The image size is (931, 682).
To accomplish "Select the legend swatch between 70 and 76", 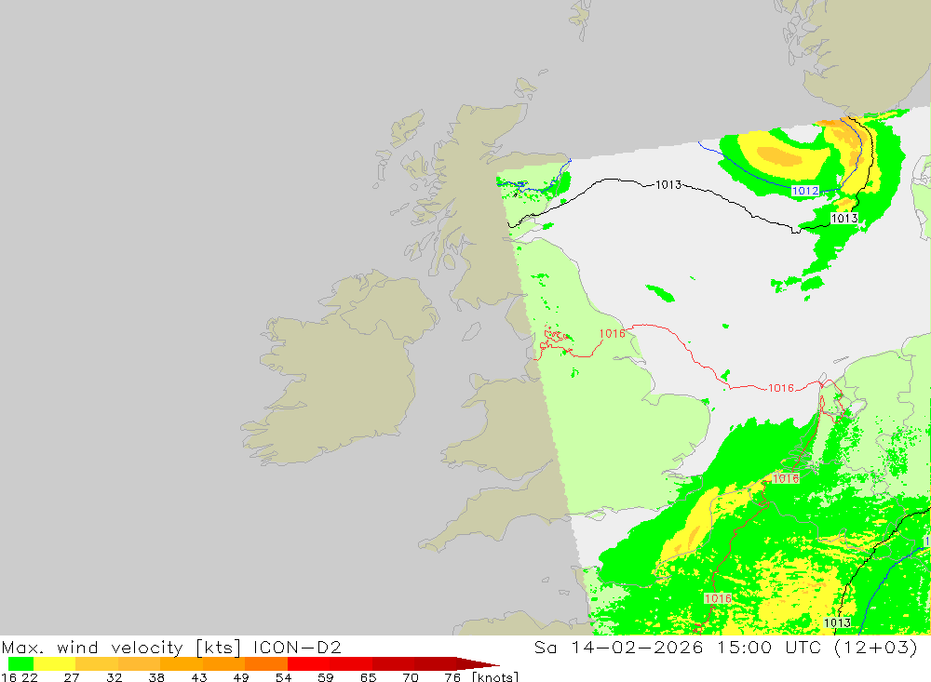I will 436,663.
